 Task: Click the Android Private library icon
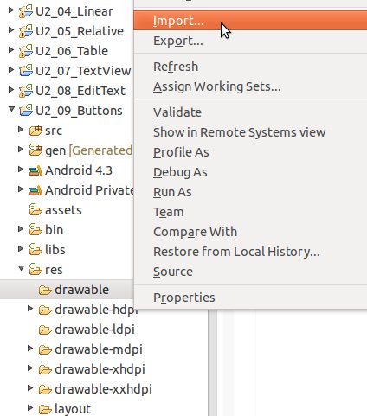coord(35,190)
